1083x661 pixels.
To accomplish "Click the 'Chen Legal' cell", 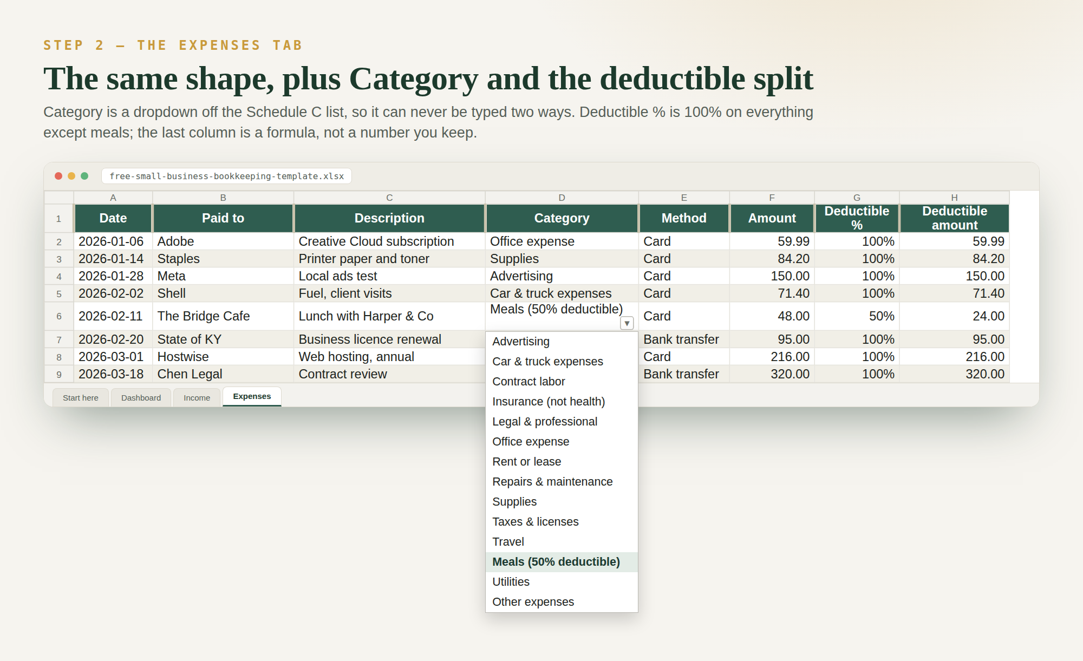I will point(223,374).
